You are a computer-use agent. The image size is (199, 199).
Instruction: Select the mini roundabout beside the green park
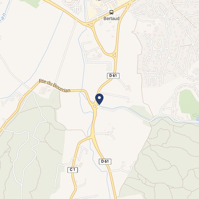click(160, 115)
